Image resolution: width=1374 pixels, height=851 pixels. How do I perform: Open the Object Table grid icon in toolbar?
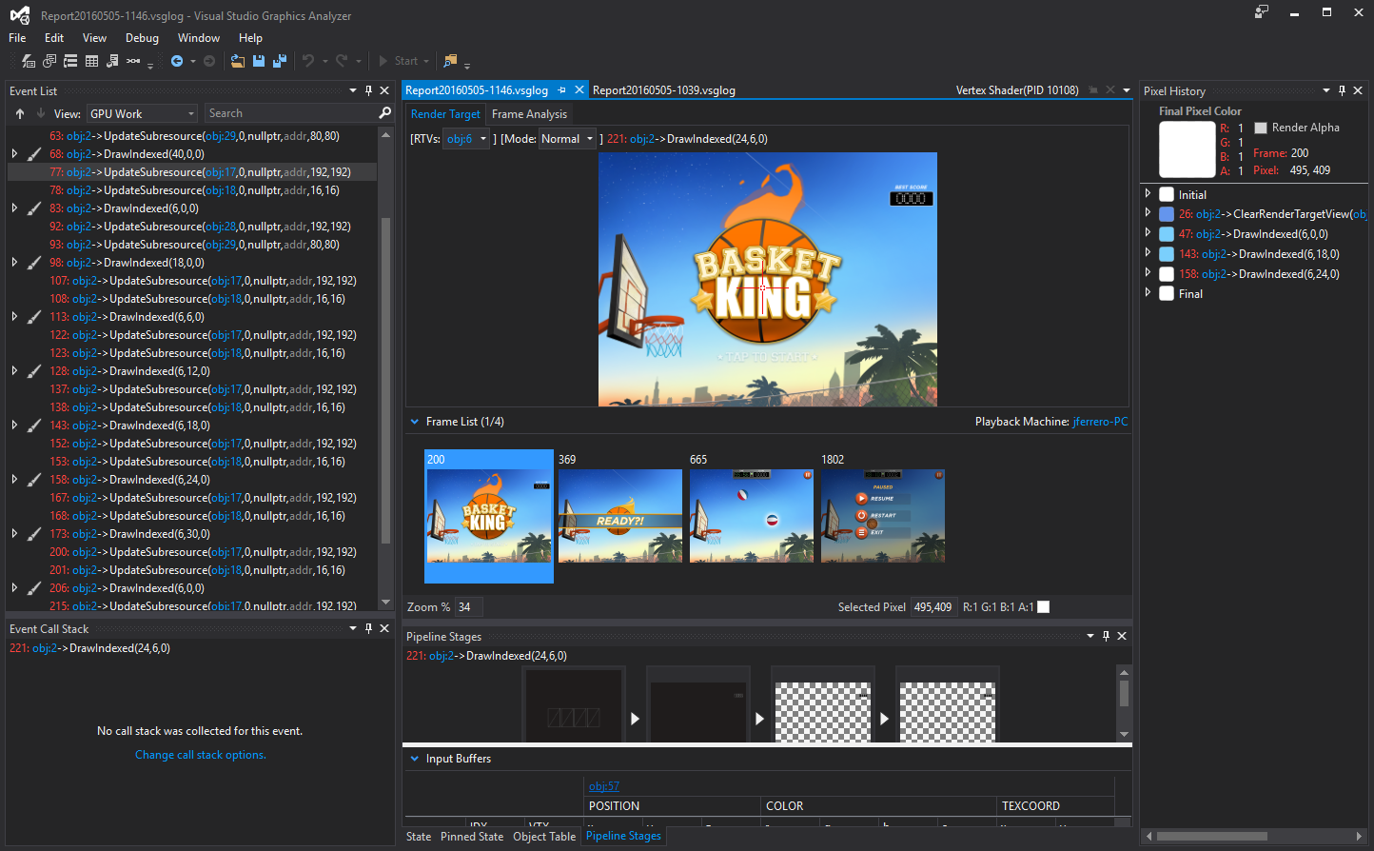pos(91,61)
